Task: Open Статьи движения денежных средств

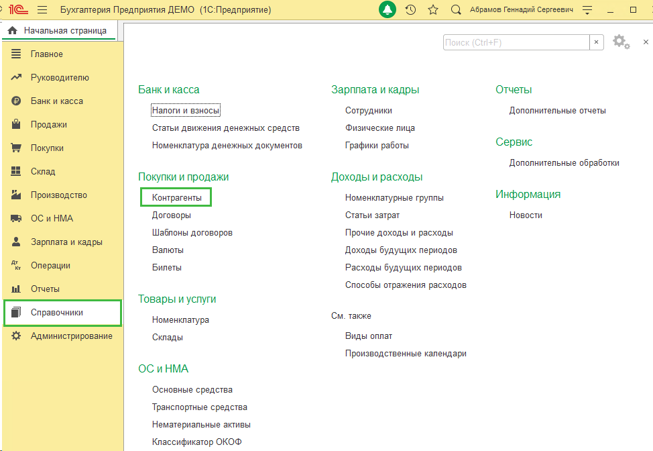Action: [226, 128]
